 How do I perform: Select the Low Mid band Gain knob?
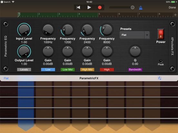click(x=67, y=51)
